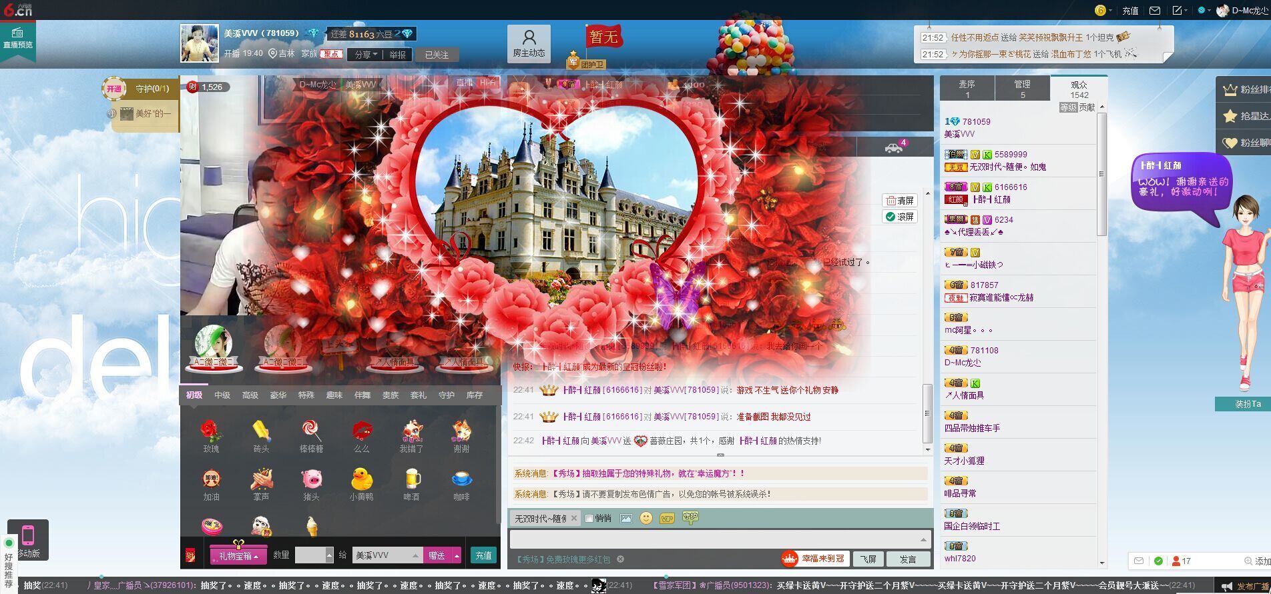The image size is (1271, 594).
Task: Expand the 分享 share dropdown
Action: coord(366,55)
